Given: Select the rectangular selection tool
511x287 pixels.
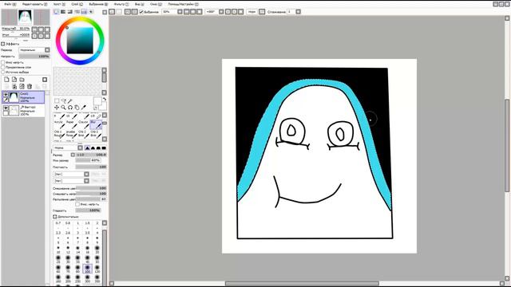Looking at the screenshot, I should coord(57,101).
